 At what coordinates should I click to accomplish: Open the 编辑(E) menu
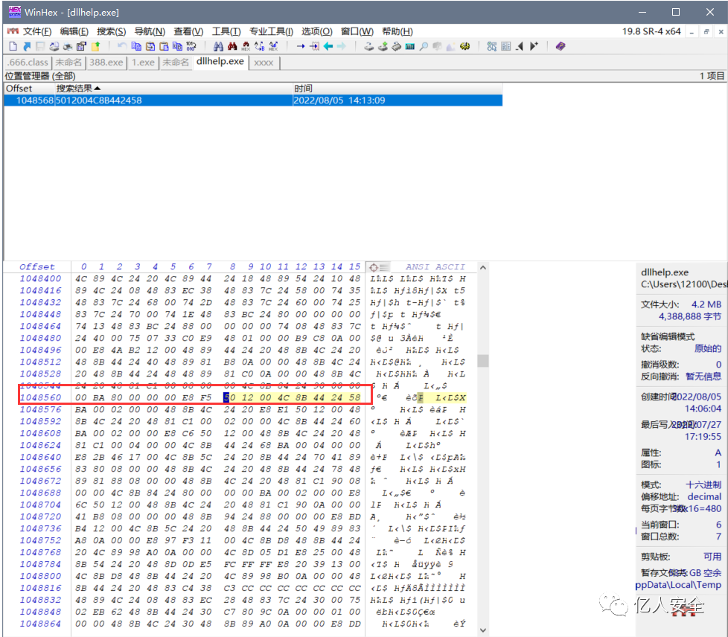(74, 31)
